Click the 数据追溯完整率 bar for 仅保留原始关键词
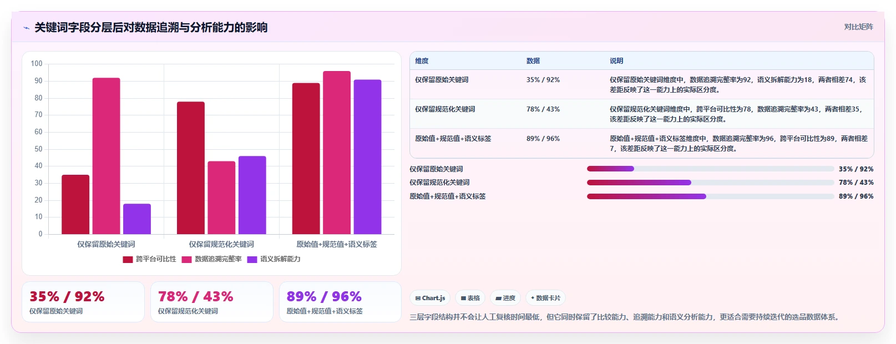 click(x=106, y=156)
